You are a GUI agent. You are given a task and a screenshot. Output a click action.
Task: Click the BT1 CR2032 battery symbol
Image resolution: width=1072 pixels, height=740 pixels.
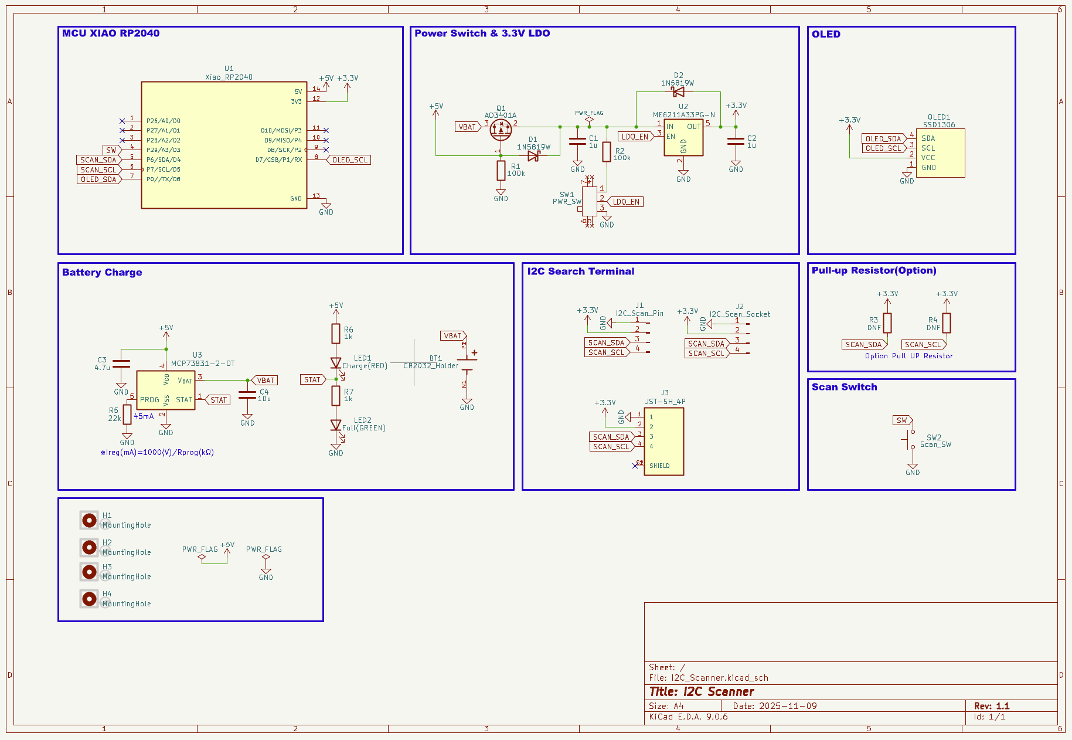pyautogui.click(x=467, y=364)
